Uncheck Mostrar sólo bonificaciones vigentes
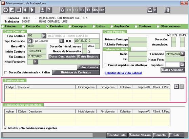This screenshot has width=189, height=139. pos(5,128)
